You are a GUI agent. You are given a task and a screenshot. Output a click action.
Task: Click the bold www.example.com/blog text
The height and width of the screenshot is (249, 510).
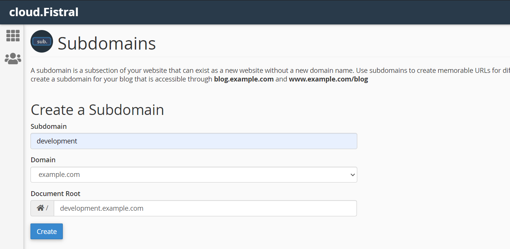tap(328, 79)
